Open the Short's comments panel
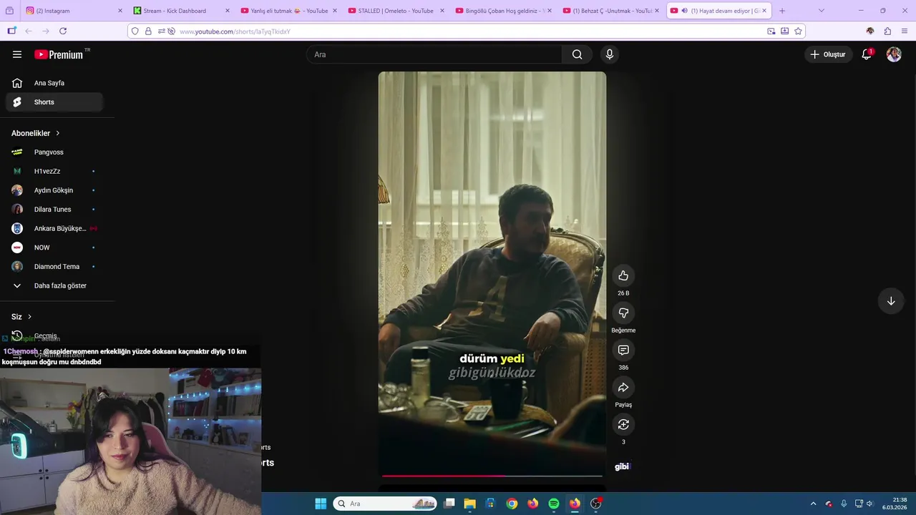The width and height of the screenshot is (916, 515). tap(623, 350)
